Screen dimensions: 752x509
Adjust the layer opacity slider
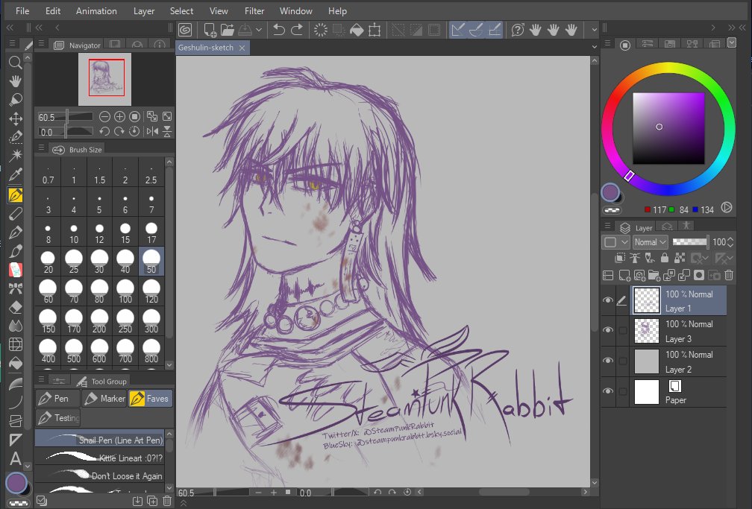coord(689,242)
